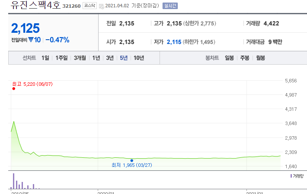The height and width of the screenshot is (194, 307).
Task: Open the 월봉 candlestick chart
Action: [261, 58]
